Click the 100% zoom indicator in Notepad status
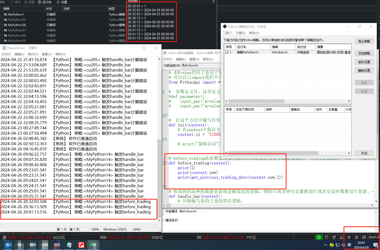The width and height of the screenshot is (380, 250). click(x=95, y=229)
